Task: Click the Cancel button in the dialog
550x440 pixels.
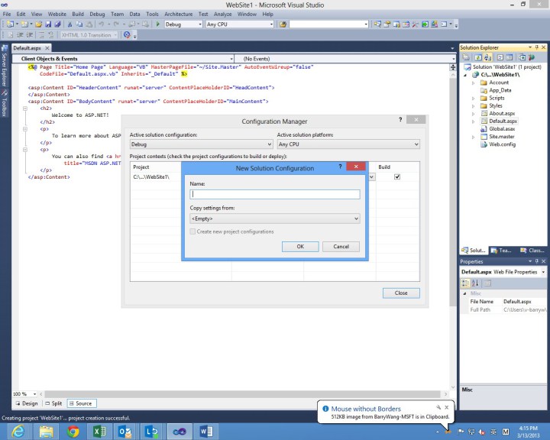Action: (341, 246)
